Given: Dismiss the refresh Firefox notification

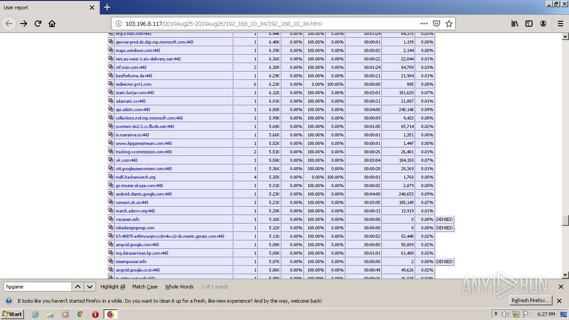Looking at the screenshot, I should pos(559,301).
